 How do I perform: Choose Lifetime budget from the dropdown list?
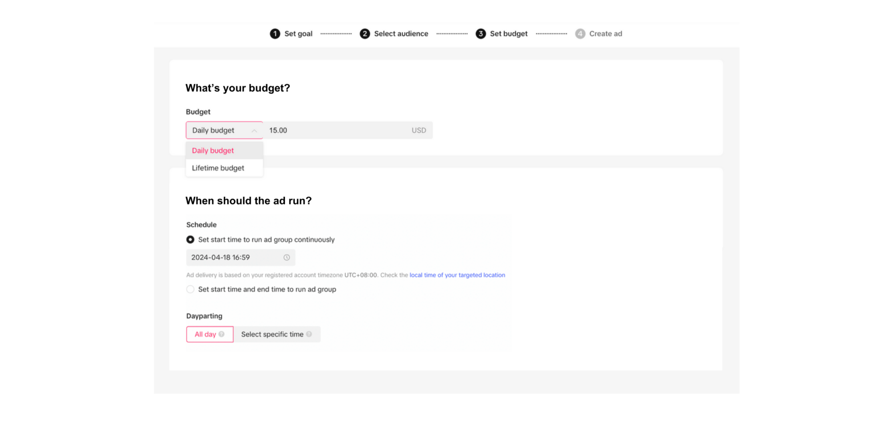225,168
